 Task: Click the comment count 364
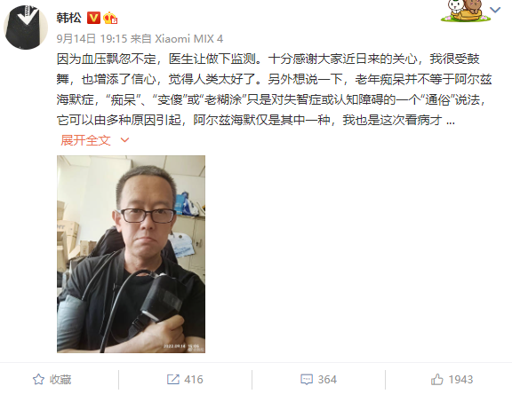[327, 379]
